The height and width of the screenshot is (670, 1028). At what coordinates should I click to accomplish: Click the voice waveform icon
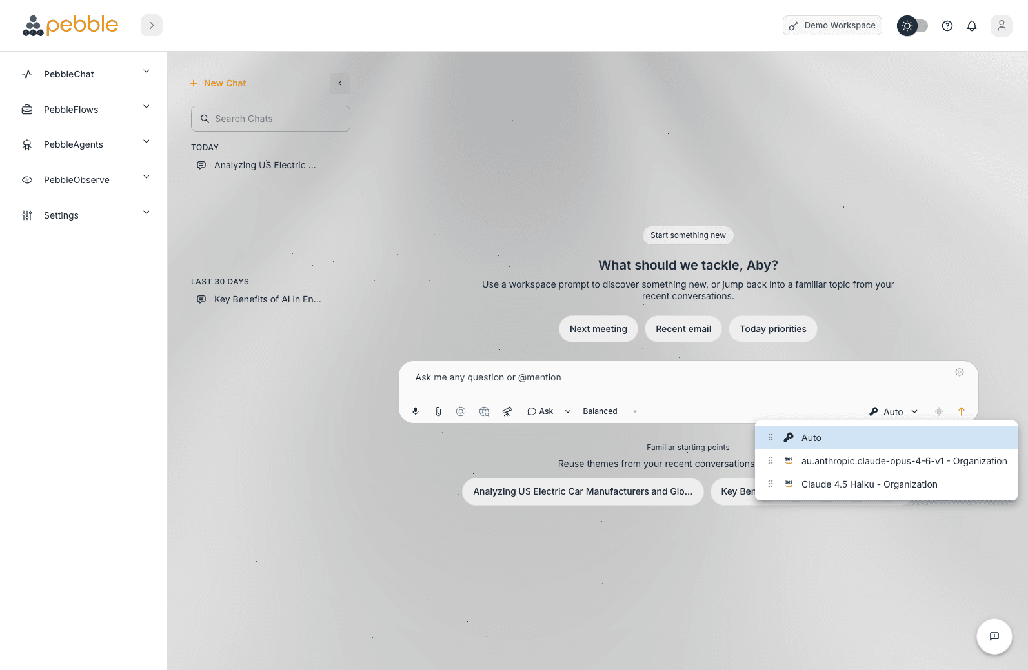coord(939,411)
